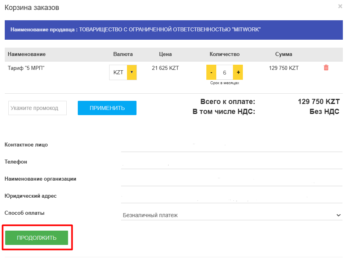350x260 pixels.
Task: Click the Наименование организации input field
Action: [231, 179]
